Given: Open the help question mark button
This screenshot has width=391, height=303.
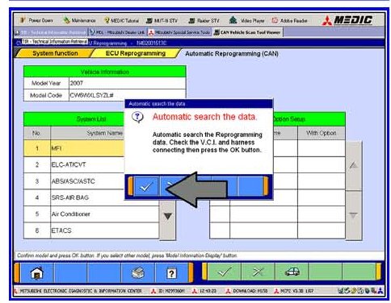Looking at the screenshot, I should point(171,273).
